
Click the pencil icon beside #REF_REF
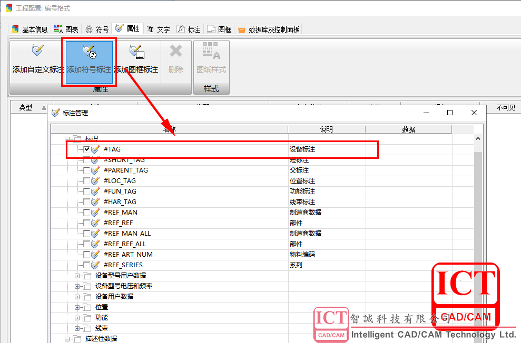pos(95,223)
